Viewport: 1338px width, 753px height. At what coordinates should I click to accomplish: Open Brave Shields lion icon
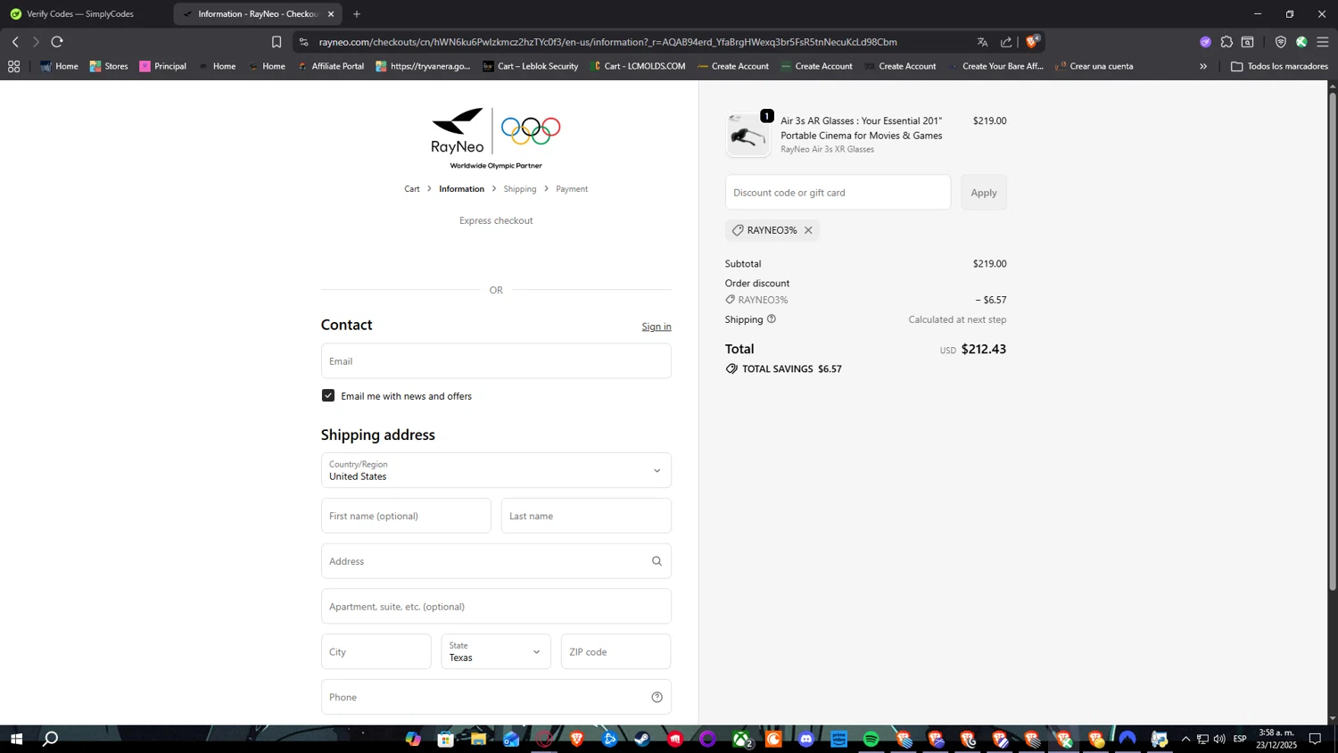[x=1032, y=41]
